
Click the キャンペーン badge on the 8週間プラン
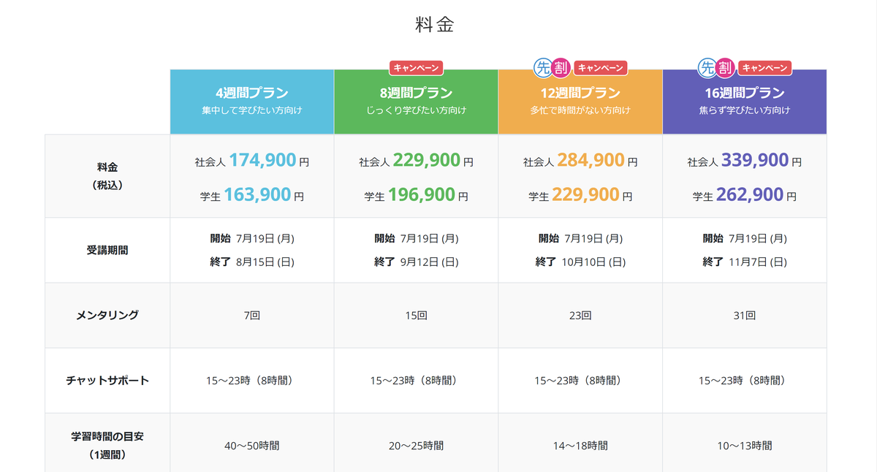(415, 67)
